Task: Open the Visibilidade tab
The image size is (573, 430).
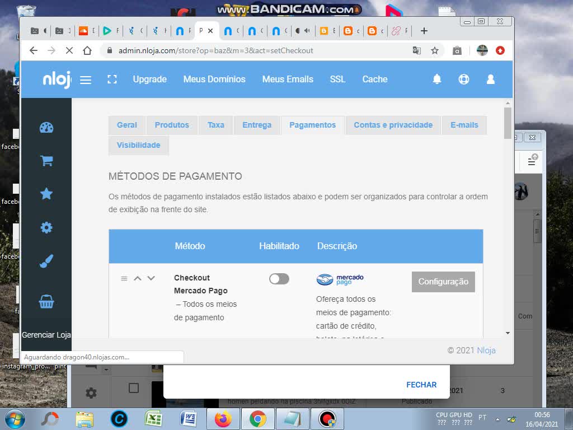Action: point(139,145)
